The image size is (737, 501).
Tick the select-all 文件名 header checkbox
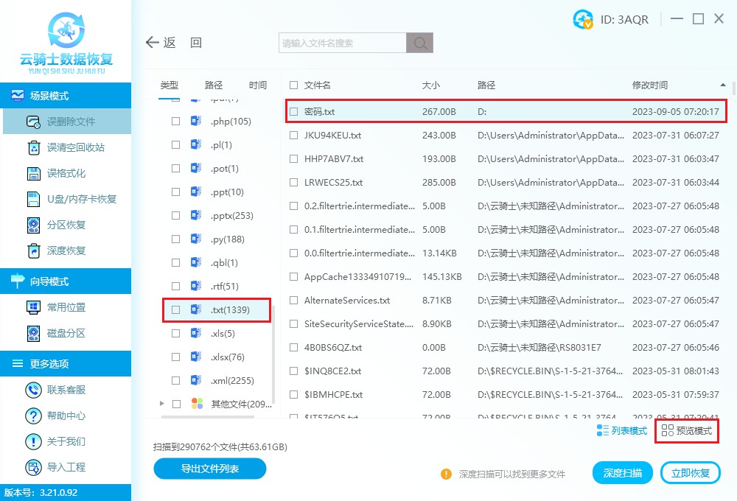(x=294, y=85)
